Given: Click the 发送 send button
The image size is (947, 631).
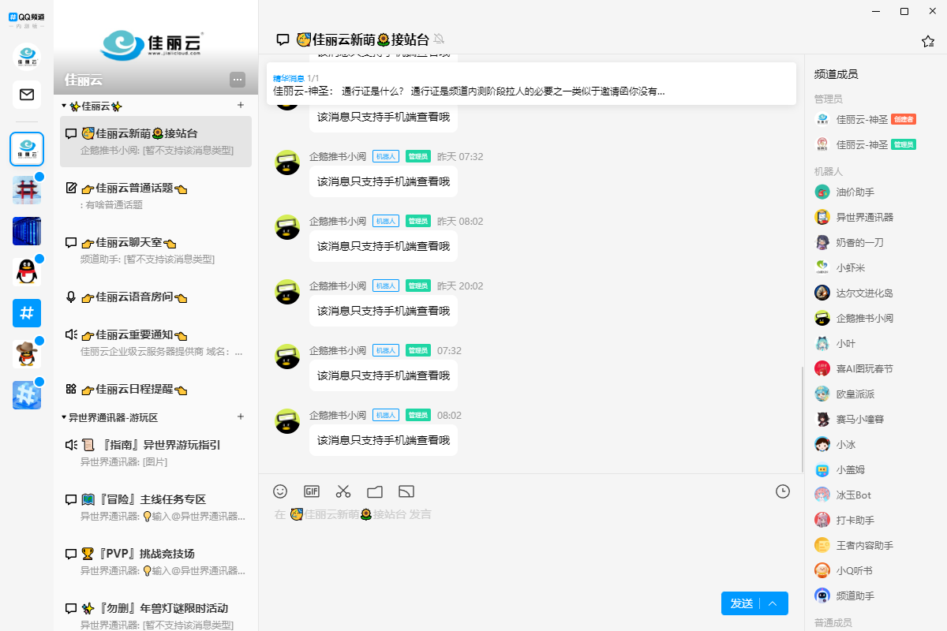Looking at the screenshot, I should tap(741, 603).
